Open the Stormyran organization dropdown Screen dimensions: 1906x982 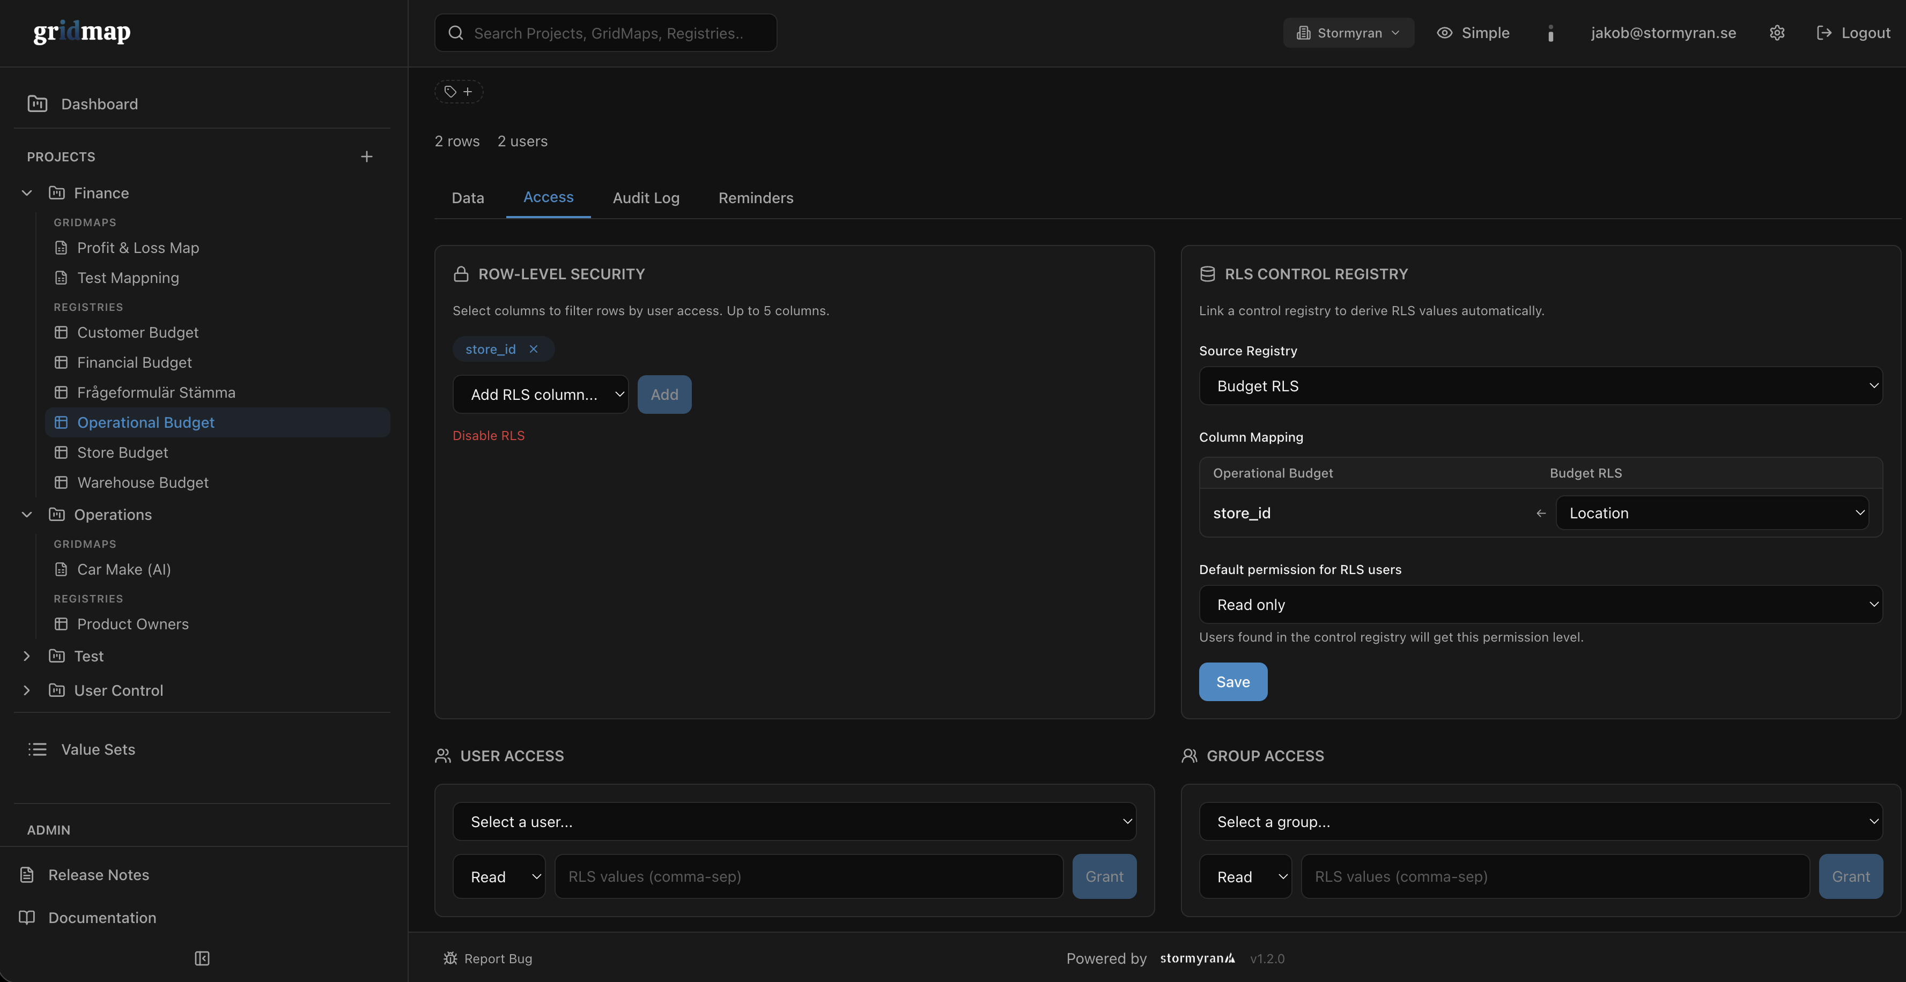(x=1348, y=33)
